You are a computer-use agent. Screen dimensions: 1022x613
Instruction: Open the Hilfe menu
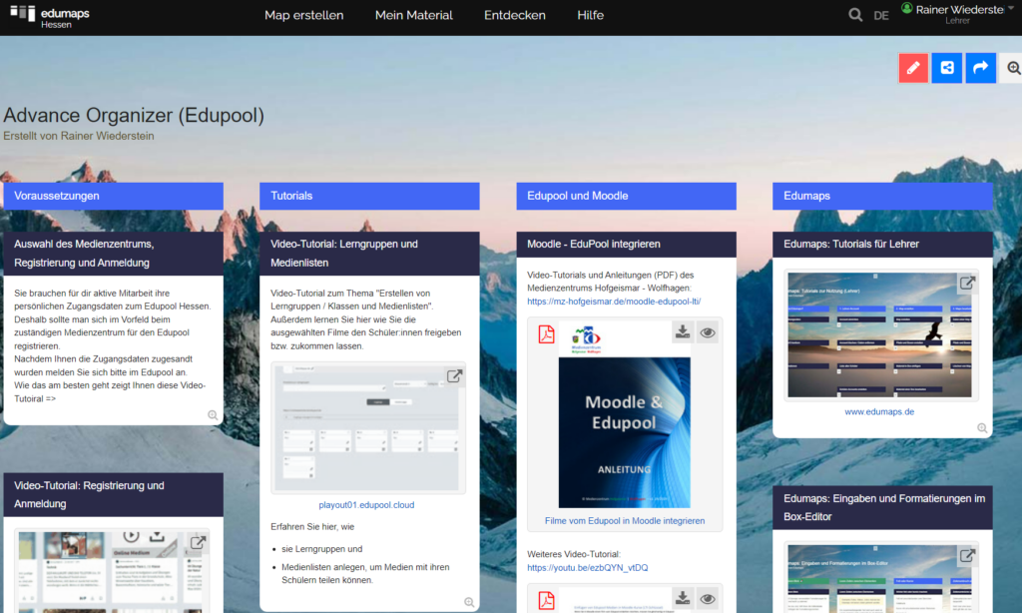[x=590, y=15]
